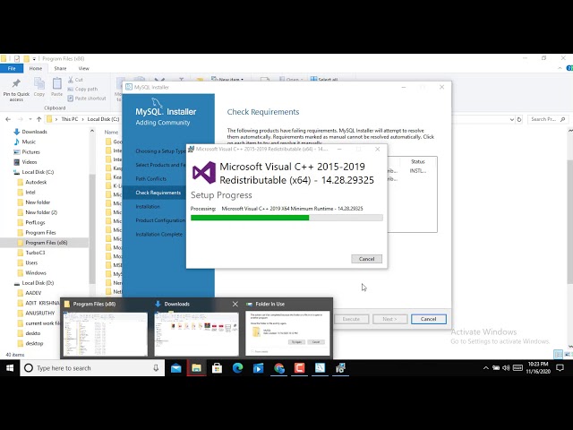The width and height of the screenshot is (573, 430).
Task: Open Google Chrome from taskbar
Action: 278,368
